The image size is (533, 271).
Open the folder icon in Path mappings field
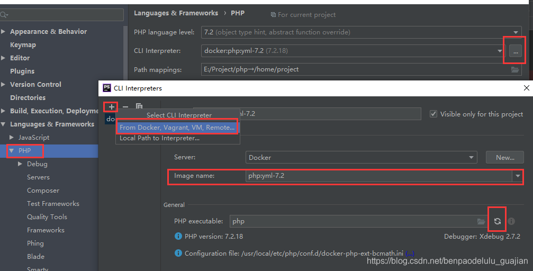point(515,69)
